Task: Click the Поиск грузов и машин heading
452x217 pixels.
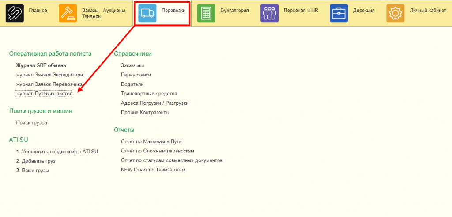Action: coord(41,111)
